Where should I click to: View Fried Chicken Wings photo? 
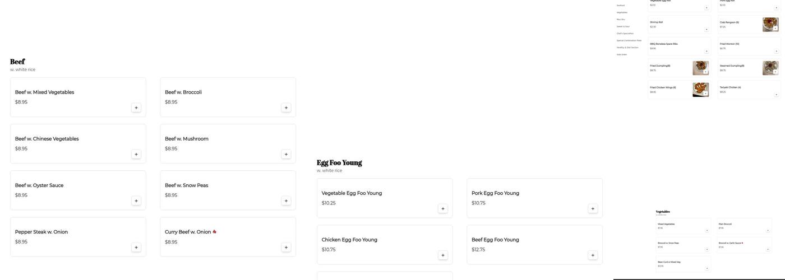tap(700, 90)
